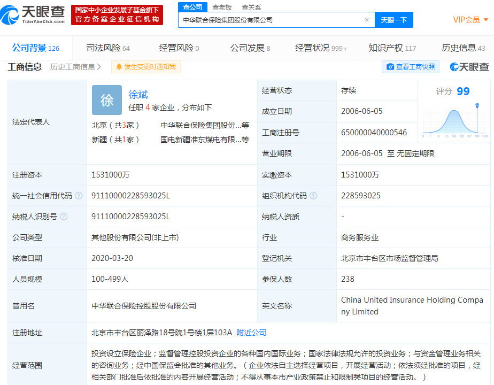
Task: Click former name 中华联合保险控股股份有限公司
Action: click(x=144, y=306)
